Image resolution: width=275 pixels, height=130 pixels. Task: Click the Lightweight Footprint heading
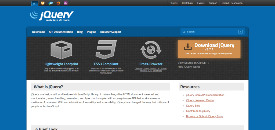[x=61, y=64]
